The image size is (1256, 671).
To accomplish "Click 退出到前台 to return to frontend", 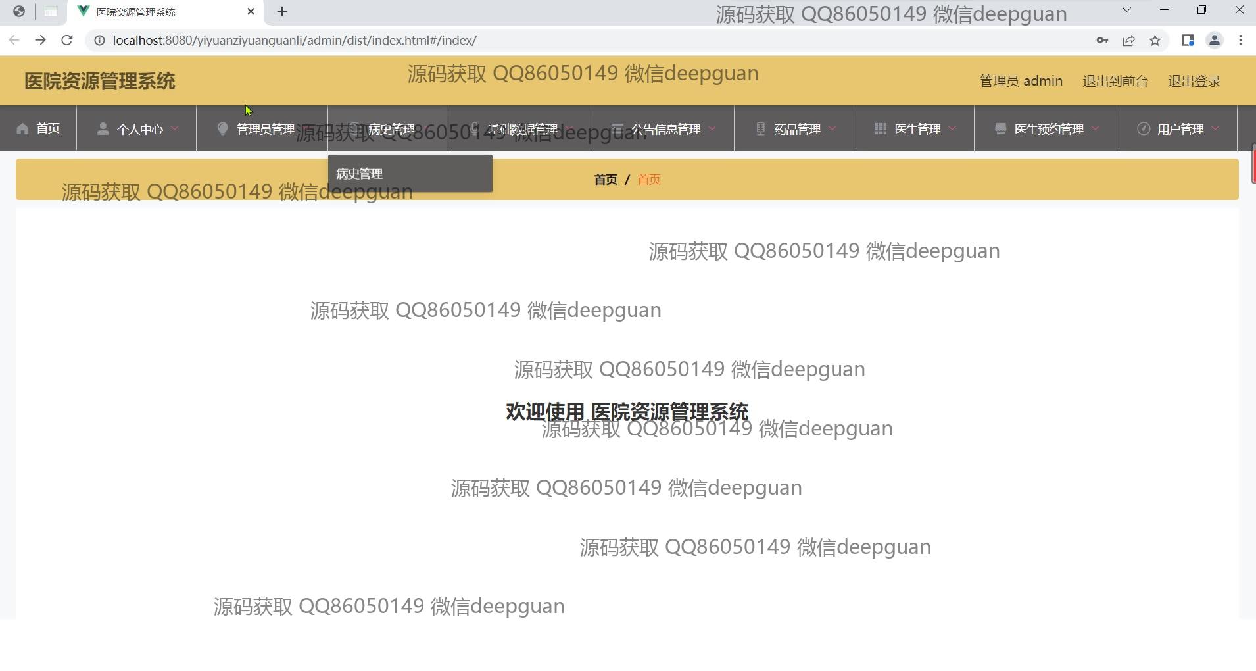I will click(1115, 81).
